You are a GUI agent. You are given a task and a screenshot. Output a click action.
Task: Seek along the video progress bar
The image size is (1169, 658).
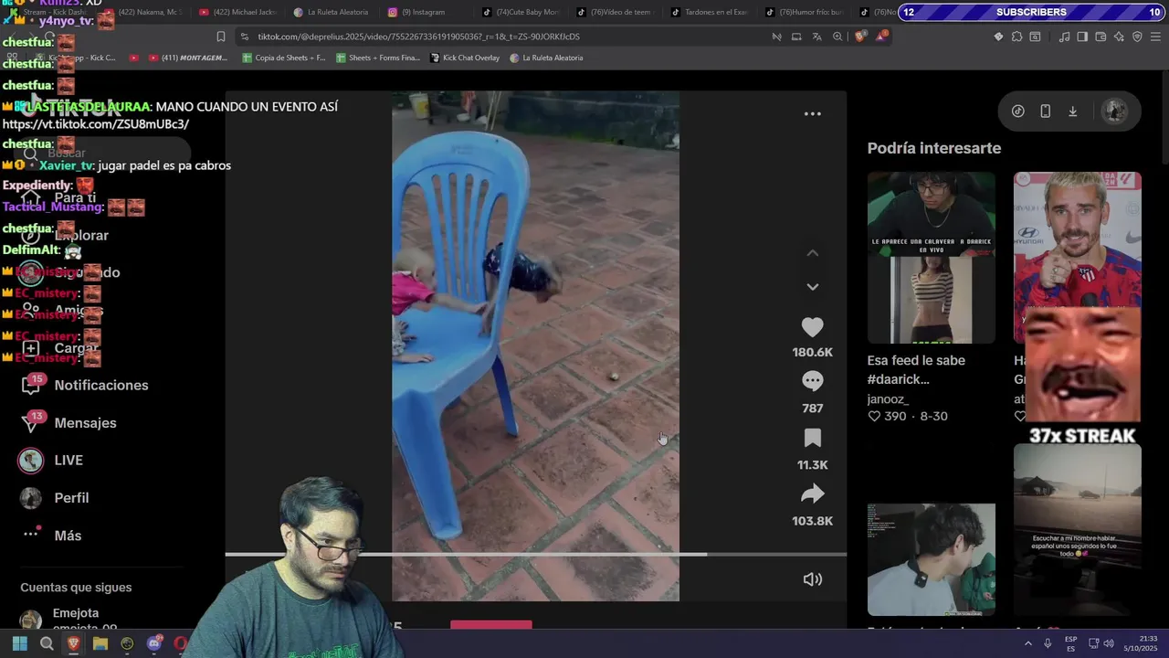coord(535,554)
